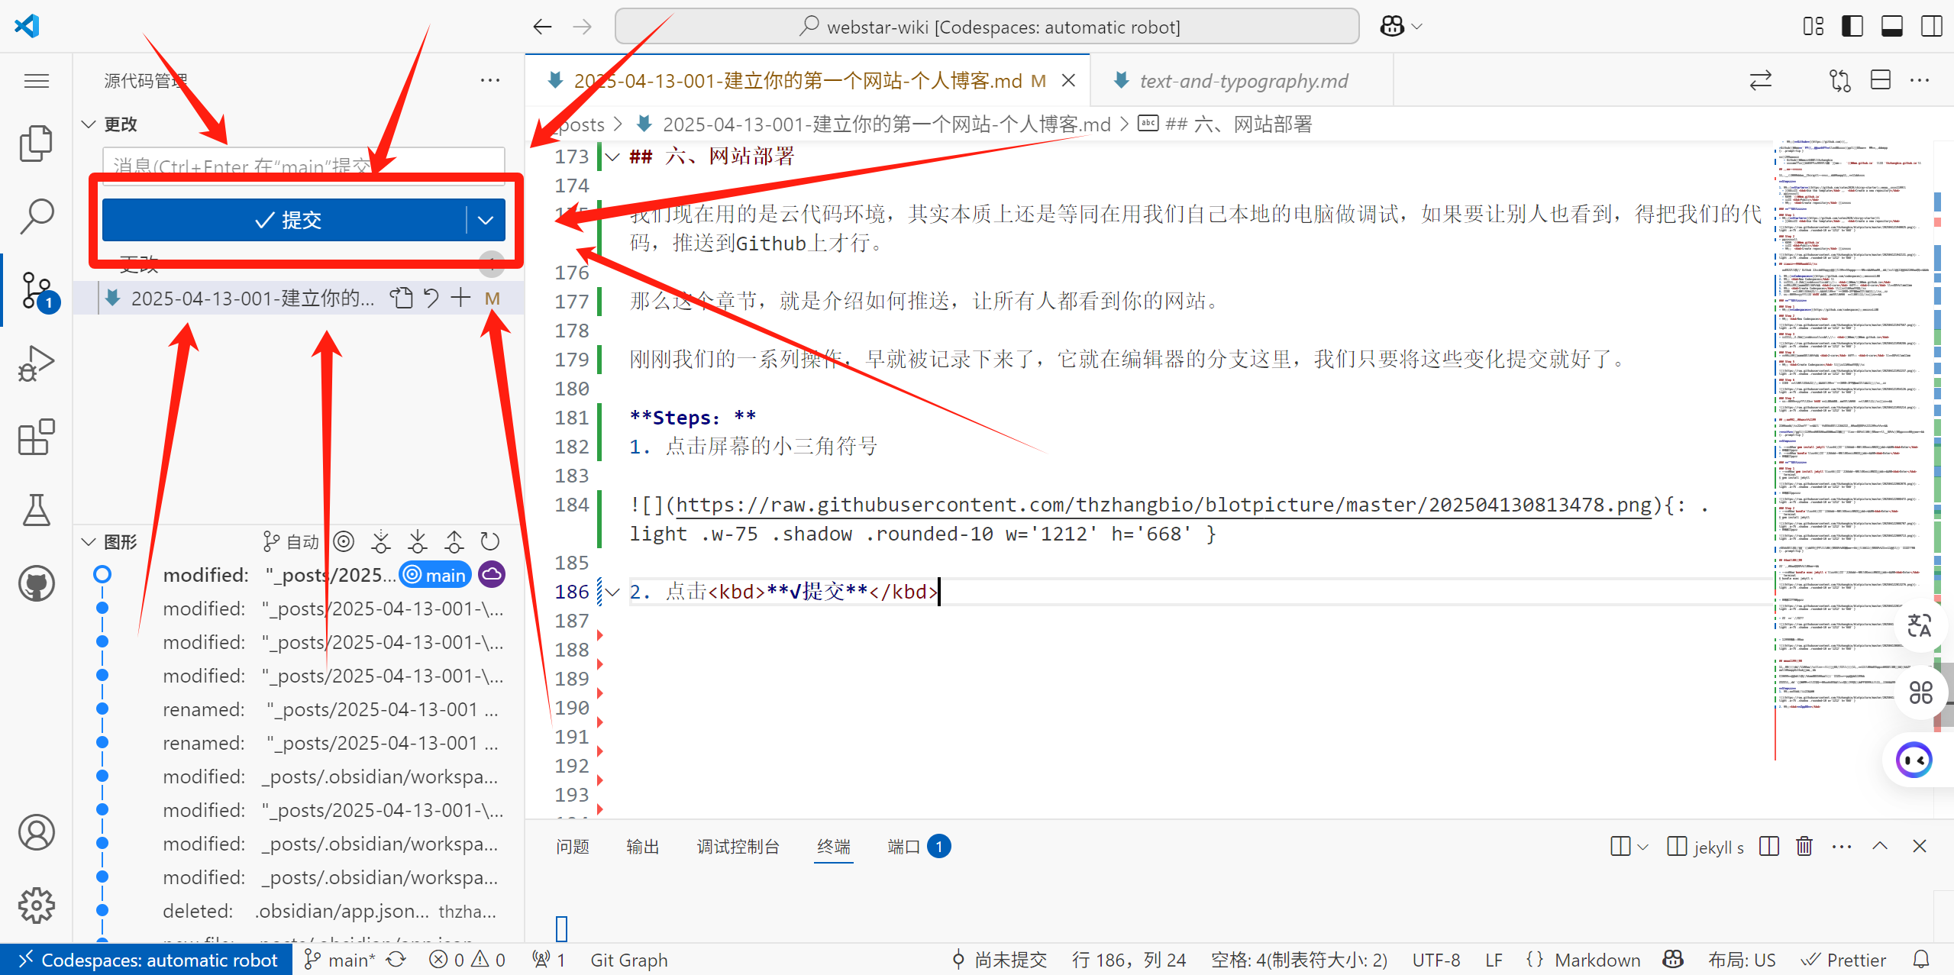Collapse the 图形 graph section
1954x975 pixels.
pos(89,542)
